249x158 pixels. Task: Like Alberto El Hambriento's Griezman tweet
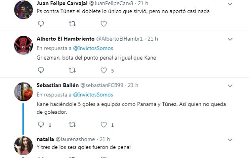coord(104,70)
